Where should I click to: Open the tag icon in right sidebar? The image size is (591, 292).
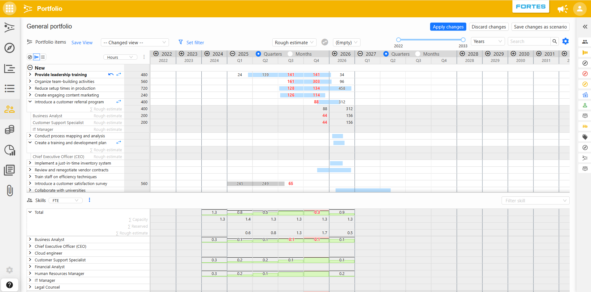(585, 137)
